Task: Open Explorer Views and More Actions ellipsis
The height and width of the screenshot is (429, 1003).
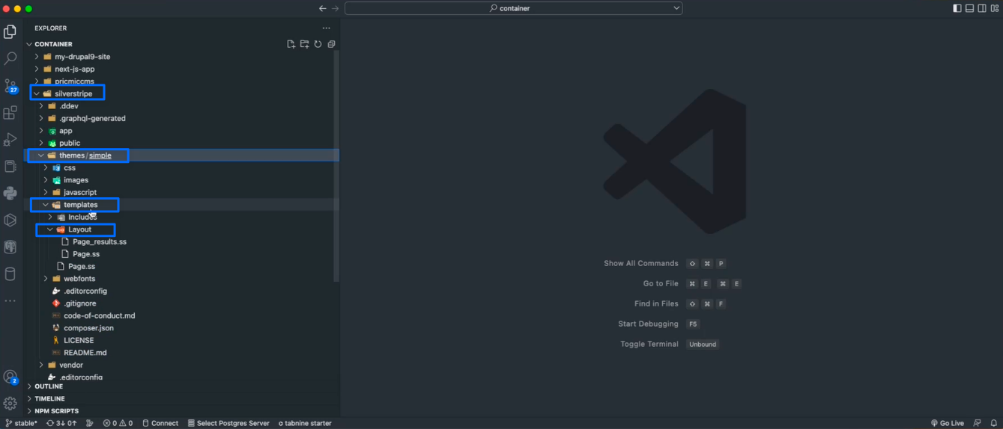Action: pos(326,28)
